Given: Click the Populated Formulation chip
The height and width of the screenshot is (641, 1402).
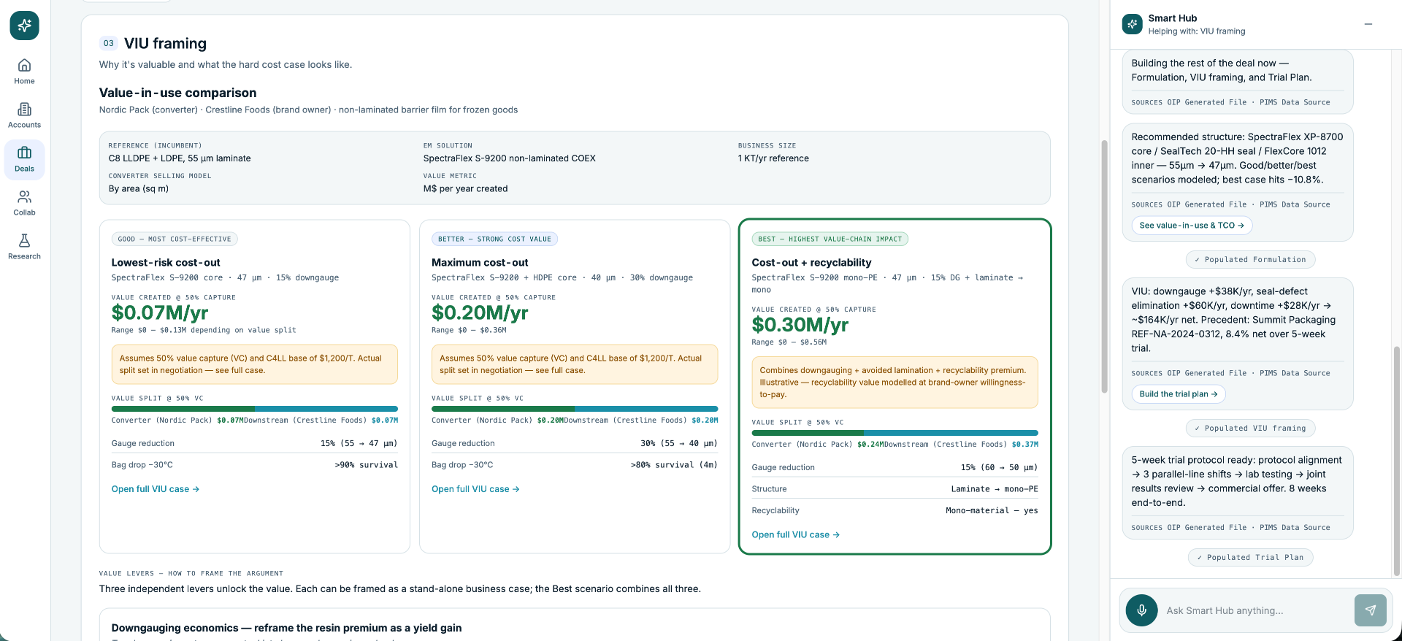Looking at the screenshot, I should click(x=1250, y=260).
